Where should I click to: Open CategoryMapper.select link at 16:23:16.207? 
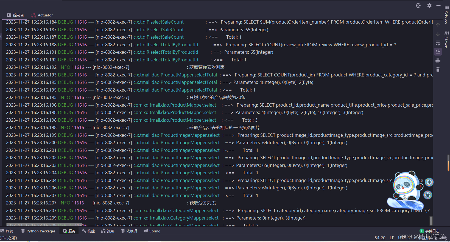176,210
